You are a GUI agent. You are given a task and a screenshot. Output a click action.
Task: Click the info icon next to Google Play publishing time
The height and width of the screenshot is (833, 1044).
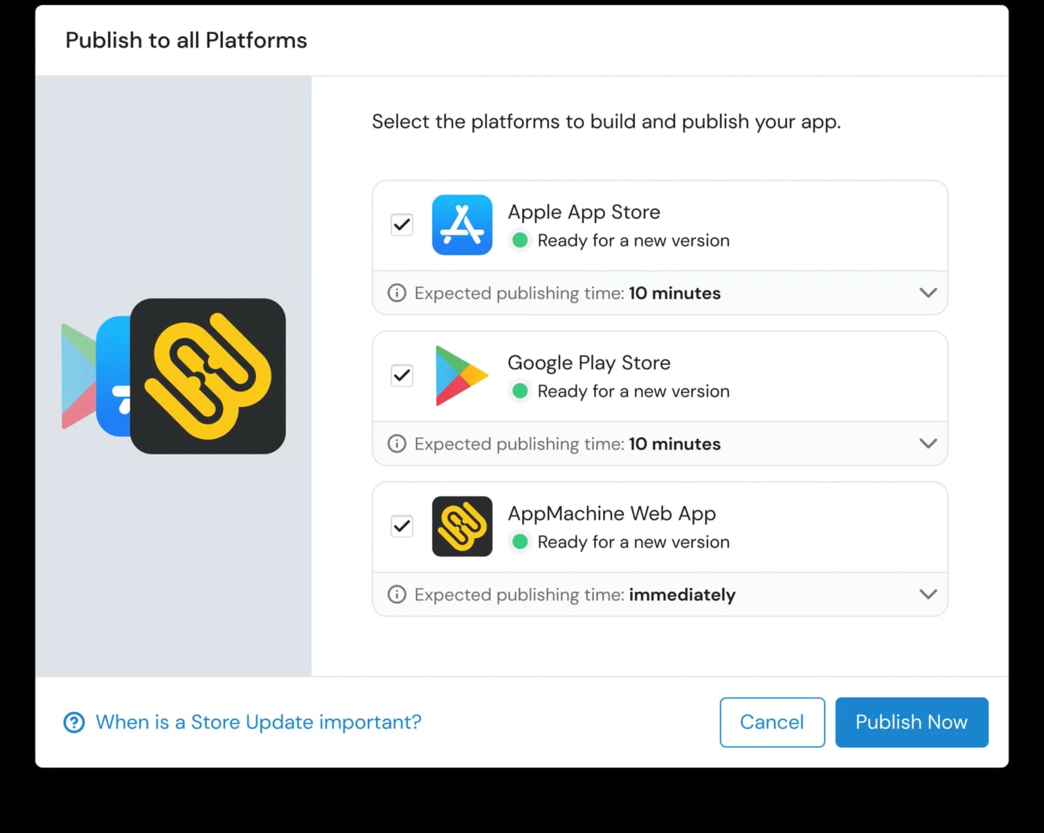pos(396,444)
